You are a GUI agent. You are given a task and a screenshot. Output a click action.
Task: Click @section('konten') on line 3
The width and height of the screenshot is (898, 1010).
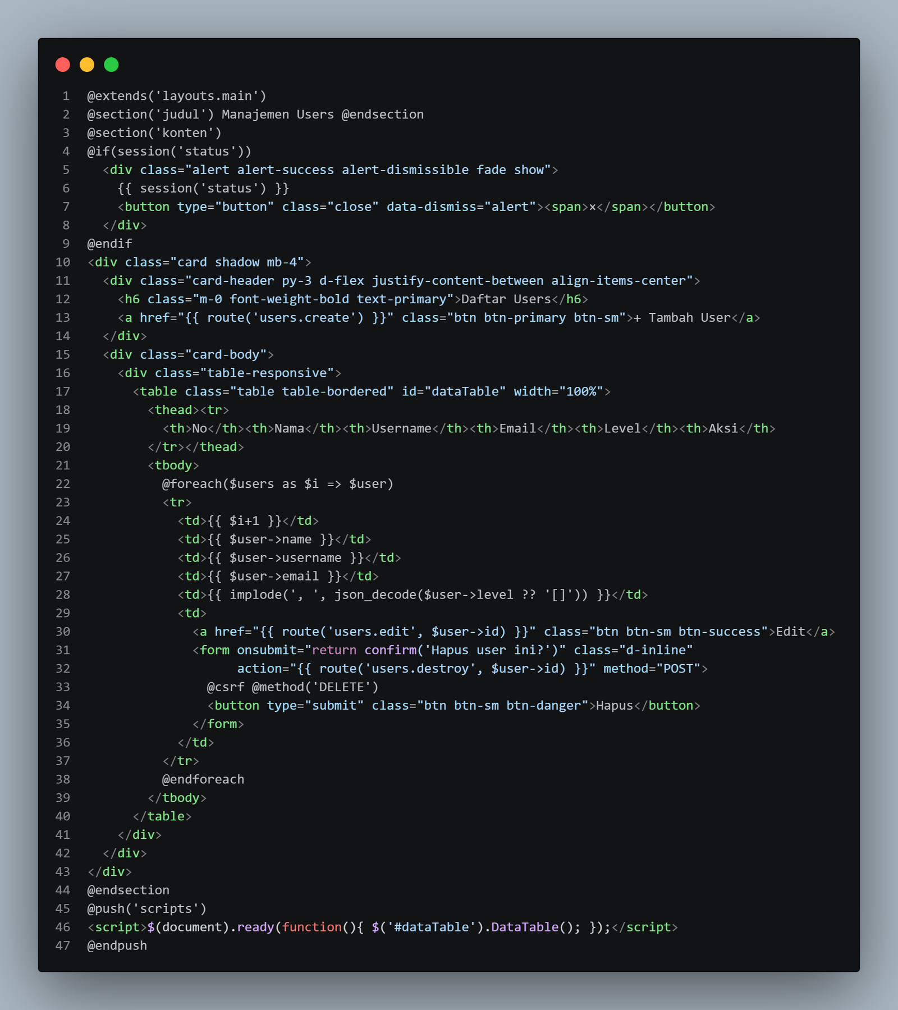154,133
